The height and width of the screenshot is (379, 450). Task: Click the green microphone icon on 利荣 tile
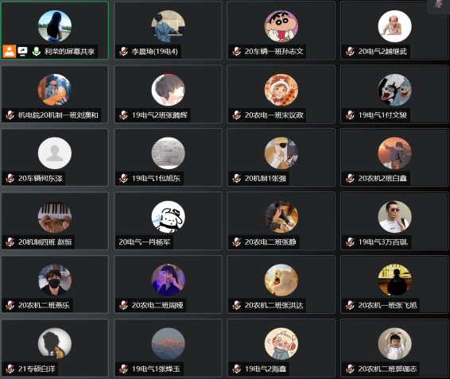pos(36,52)
